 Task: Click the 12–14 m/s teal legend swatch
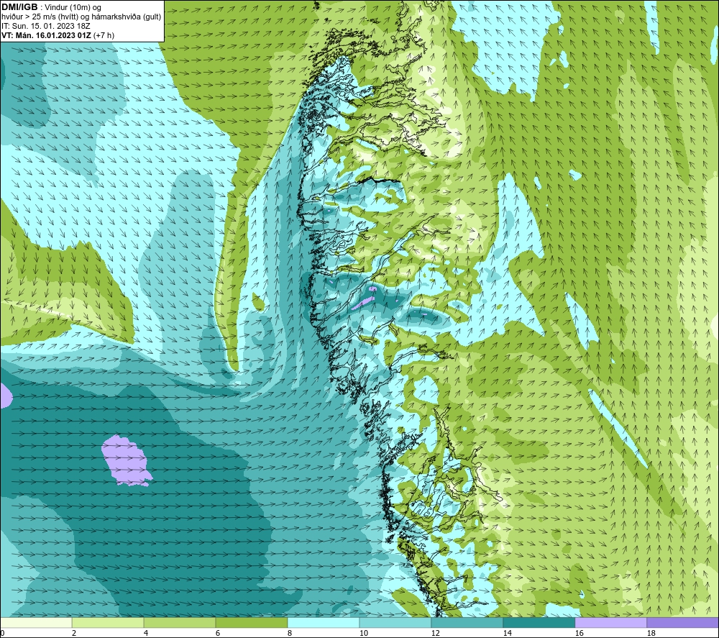click(467, 622)
